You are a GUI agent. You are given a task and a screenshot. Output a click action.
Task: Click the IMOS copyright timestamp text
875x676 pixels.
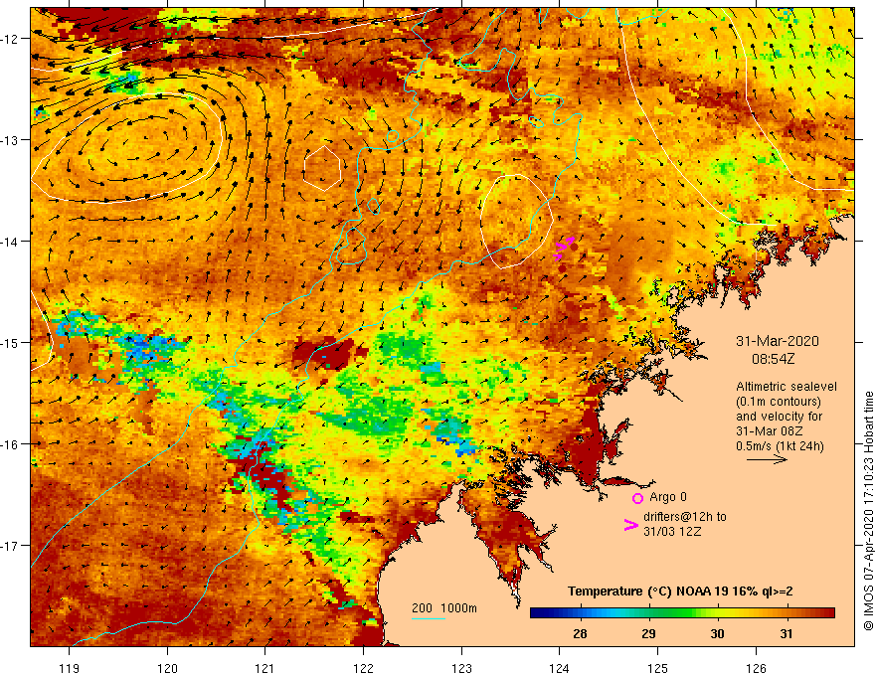pos(868,511)
